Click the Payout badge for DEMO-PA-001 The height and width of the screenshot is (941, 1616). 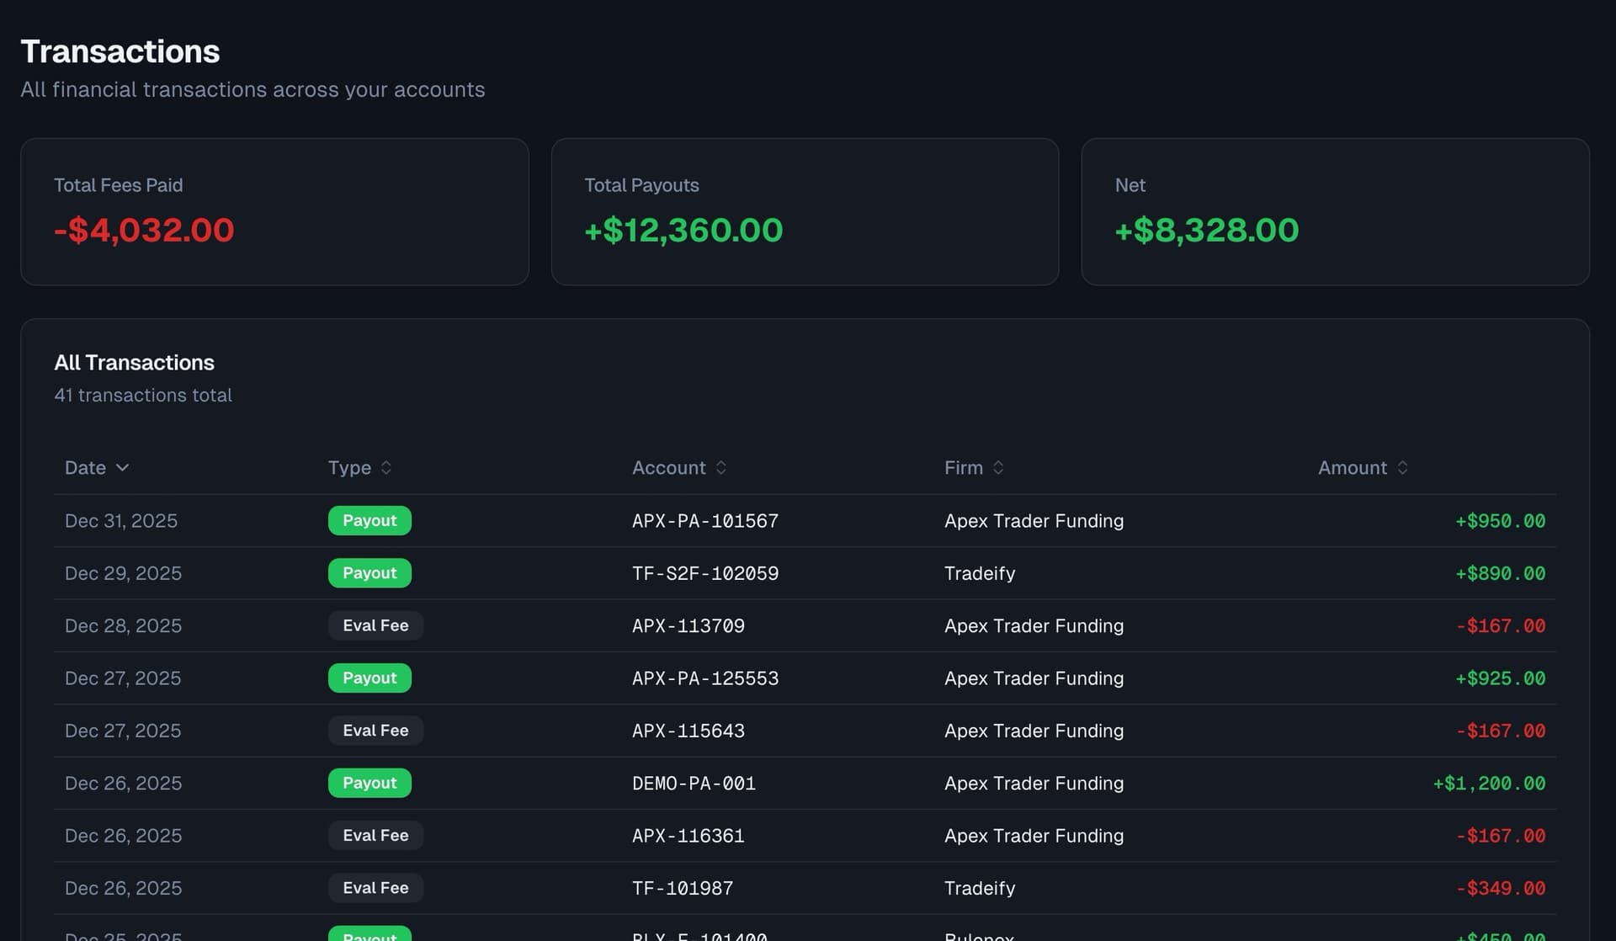click(369, 783)
